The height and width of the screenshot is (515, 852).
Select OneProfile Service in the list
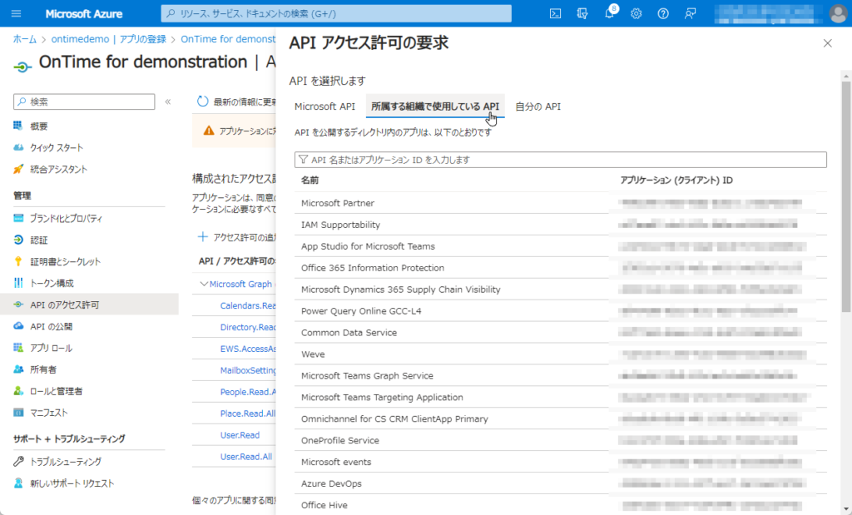pyautogui.click(x=561, y=440)
